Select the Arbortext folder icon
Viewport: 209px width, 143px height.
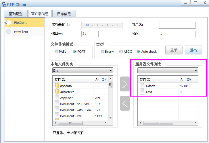pos(57,92)
